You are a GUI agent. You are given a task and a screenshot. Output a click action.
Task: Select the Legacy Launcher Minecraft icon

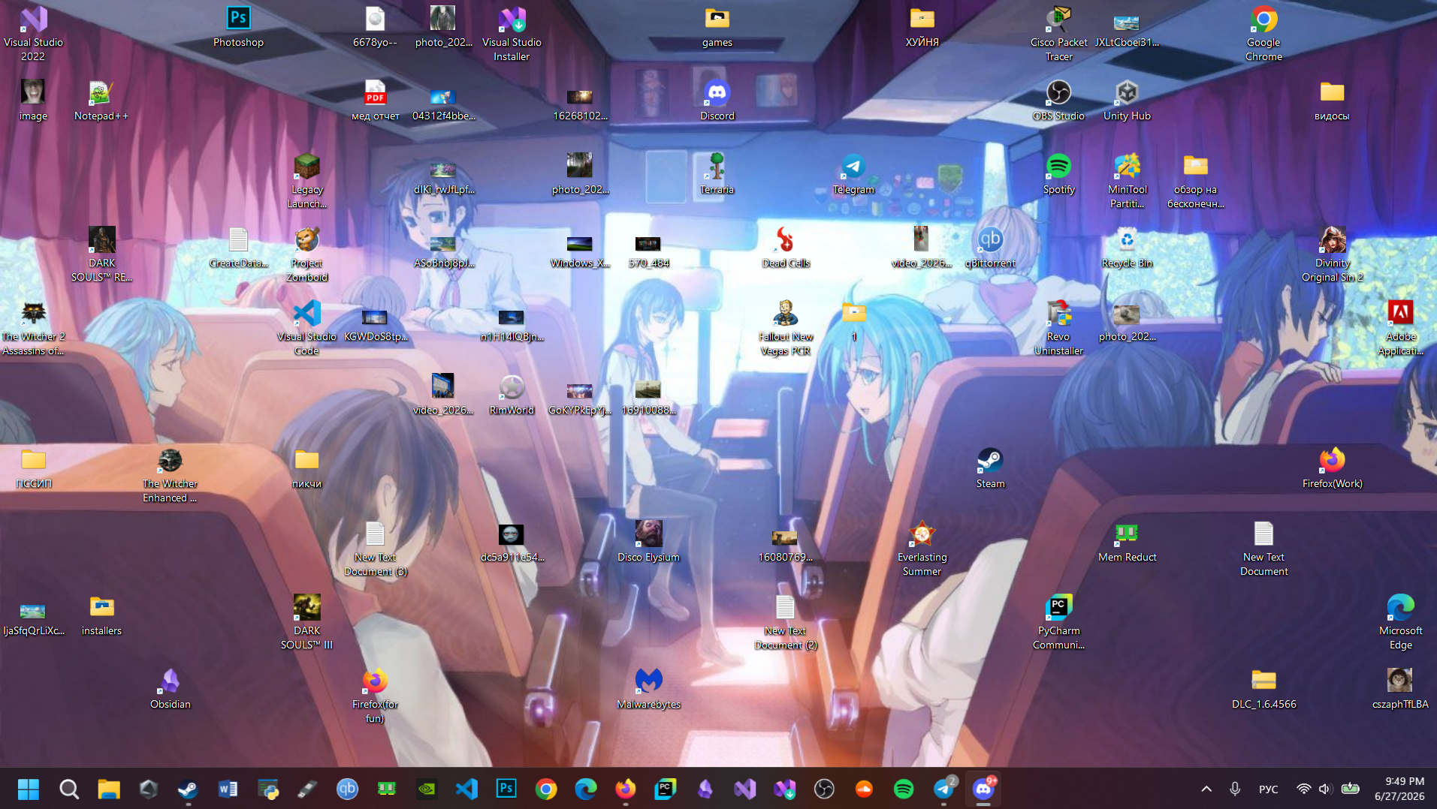(x=306, y=181)
